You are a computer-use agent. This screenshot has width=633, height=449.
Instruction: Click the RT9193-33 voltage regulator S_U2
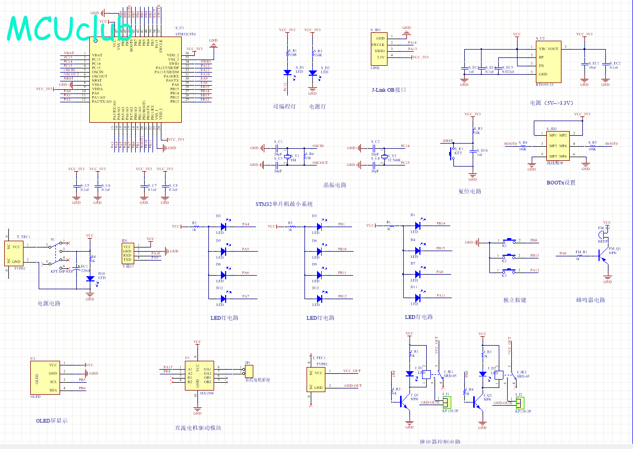548,62
